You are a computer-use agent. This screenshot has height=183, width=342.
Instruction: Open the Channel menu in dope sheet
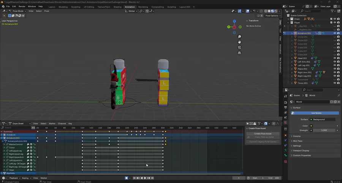(62, 123)
